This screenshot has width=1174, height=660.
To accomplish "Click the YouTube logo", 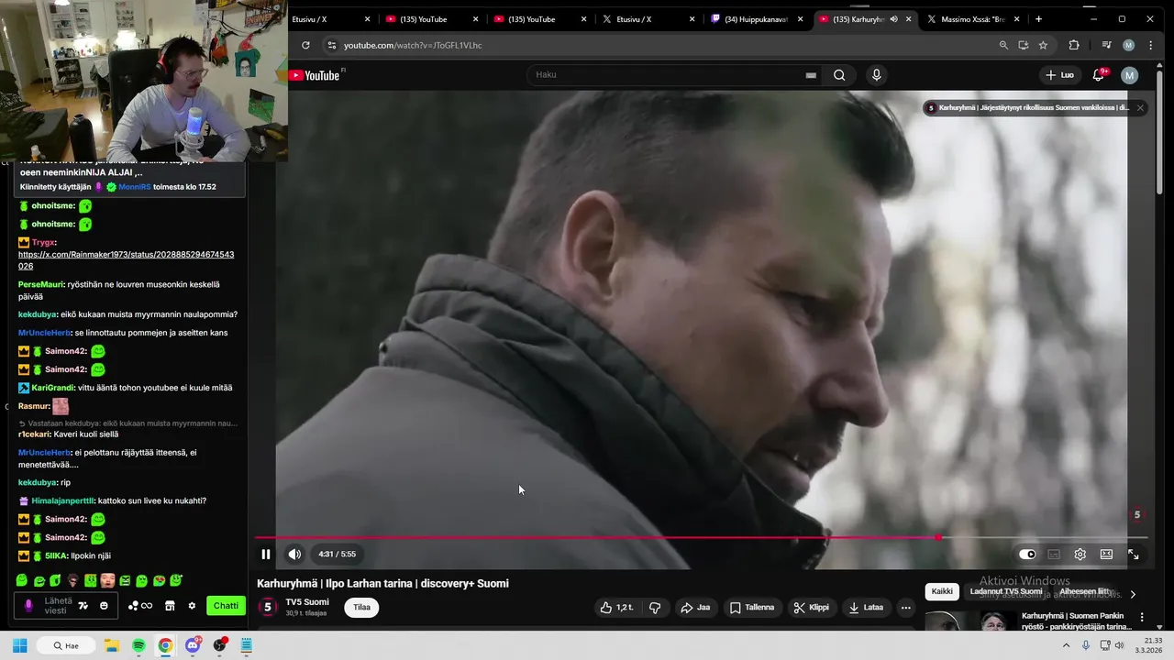I will pyautogui.click(x=315, y=75).
